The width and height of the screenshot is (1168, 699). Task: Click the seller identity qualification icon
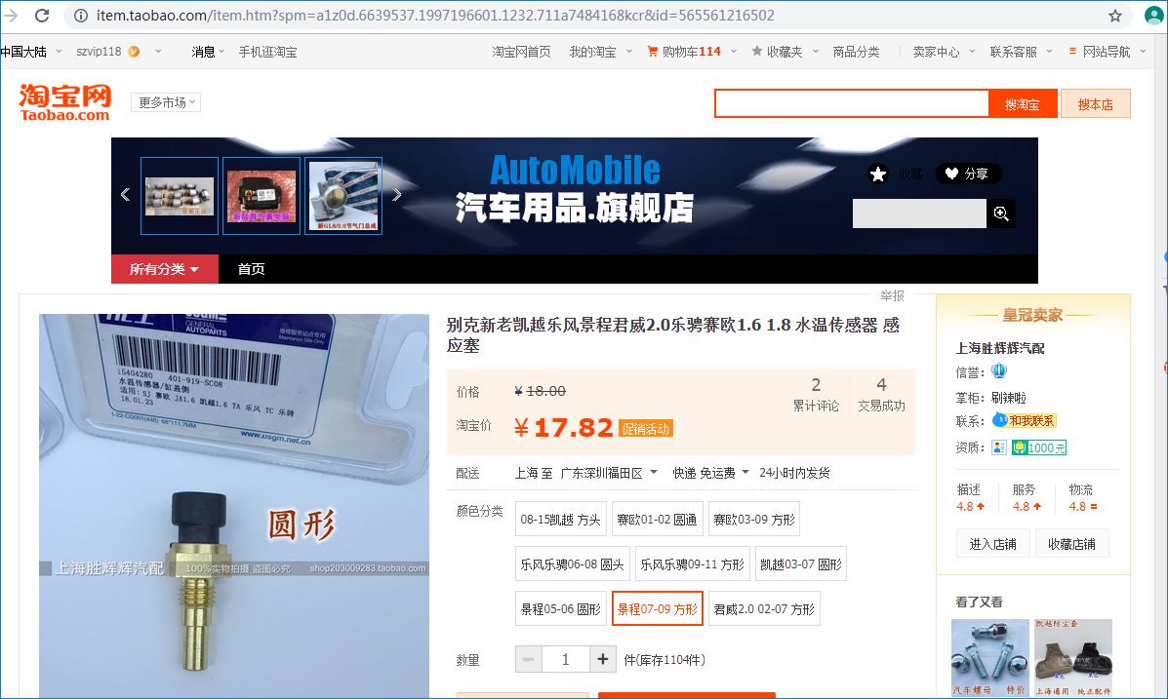tap(999, 447)
